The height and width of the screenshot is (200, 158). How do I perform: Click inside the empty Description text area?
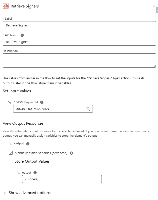point(79,60)
